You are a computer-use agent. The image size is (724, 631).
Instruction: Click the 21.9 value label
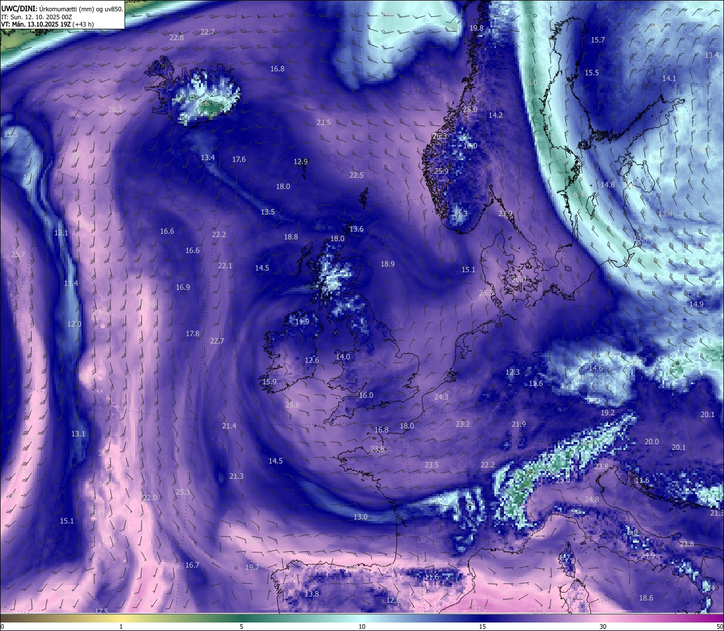click(x=519, y=424)
